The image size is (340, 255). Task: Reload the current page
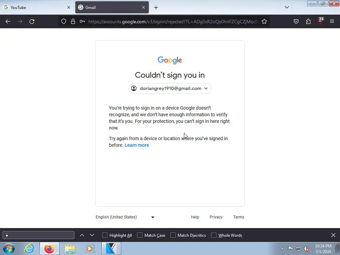pos(32,22)
